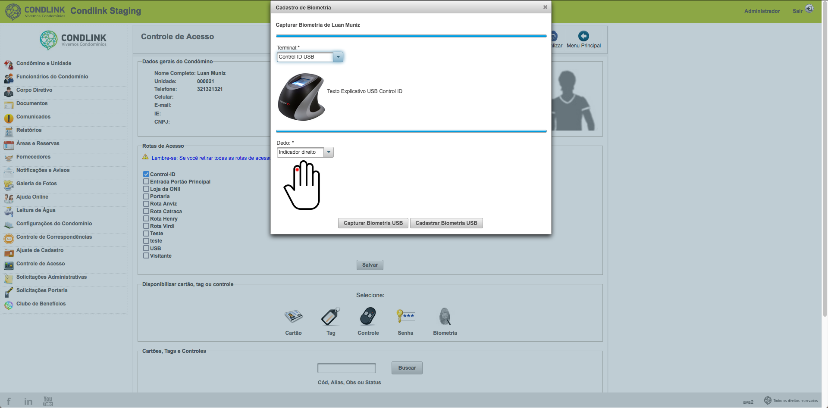Open the Galeria de Fotos section

click(37, 184)
